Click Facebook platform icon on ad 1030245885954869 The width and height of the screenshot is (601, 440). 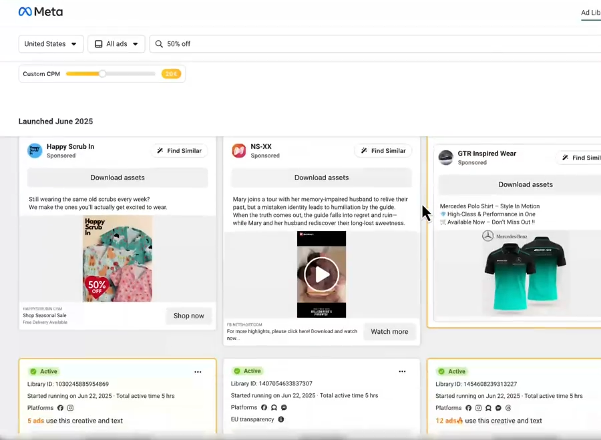60,408
